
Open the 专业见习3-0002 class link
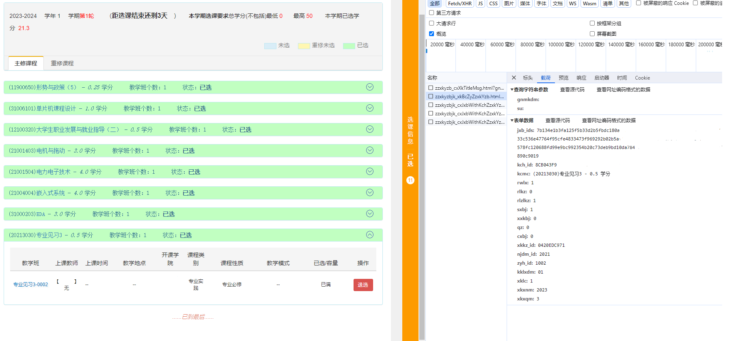[30, 285]
